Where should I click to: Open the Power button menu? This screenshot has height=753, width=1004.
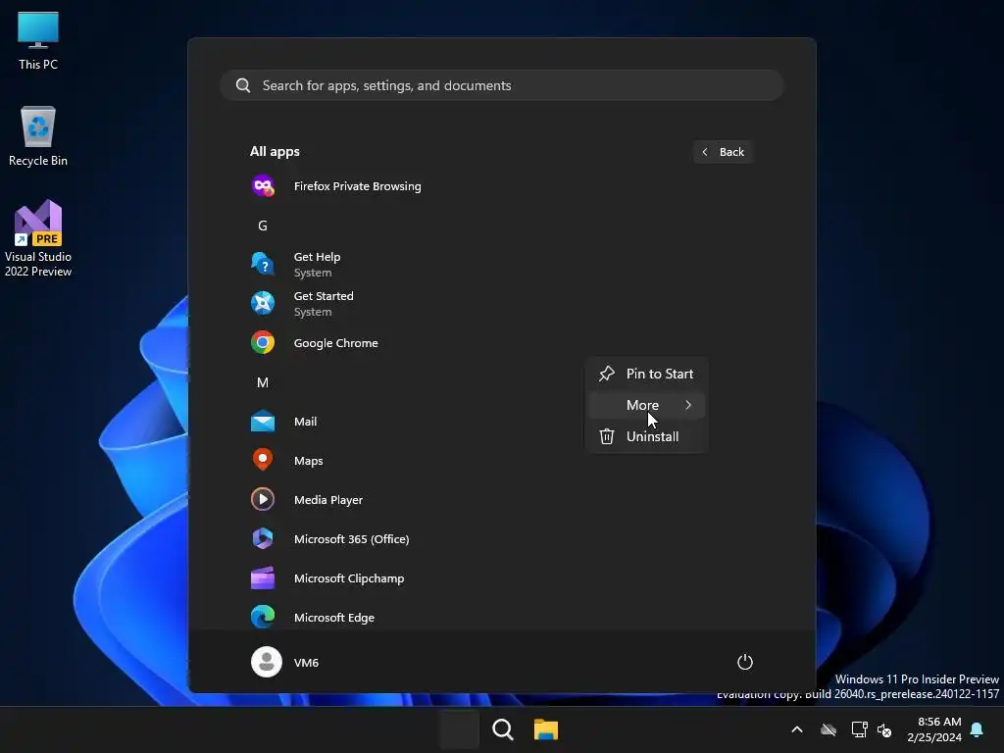coord(745,662)
